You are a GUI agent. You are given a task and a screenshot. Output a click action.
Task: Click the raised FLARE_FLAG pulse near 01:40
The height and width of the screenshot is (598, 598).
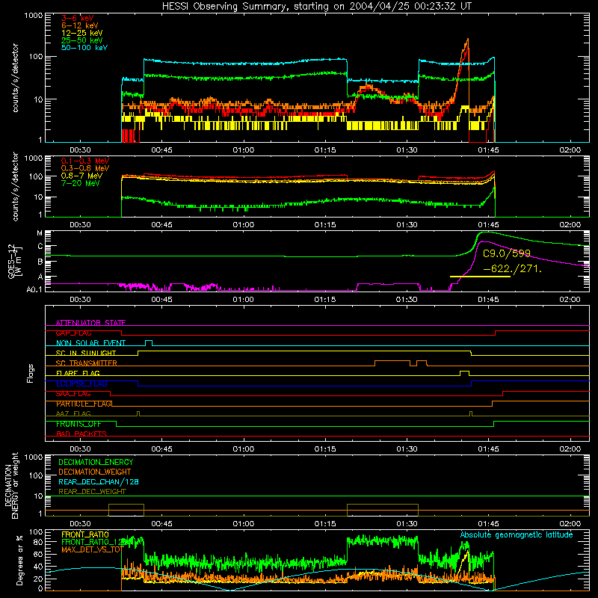click(x=464, y=373)
